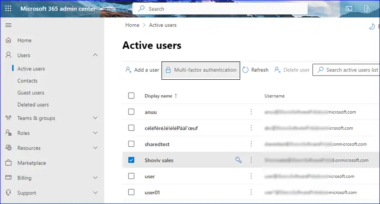Click the Users person icon in sidebar
Viewport: 380px width, 204px height.
tap(9, 55)
